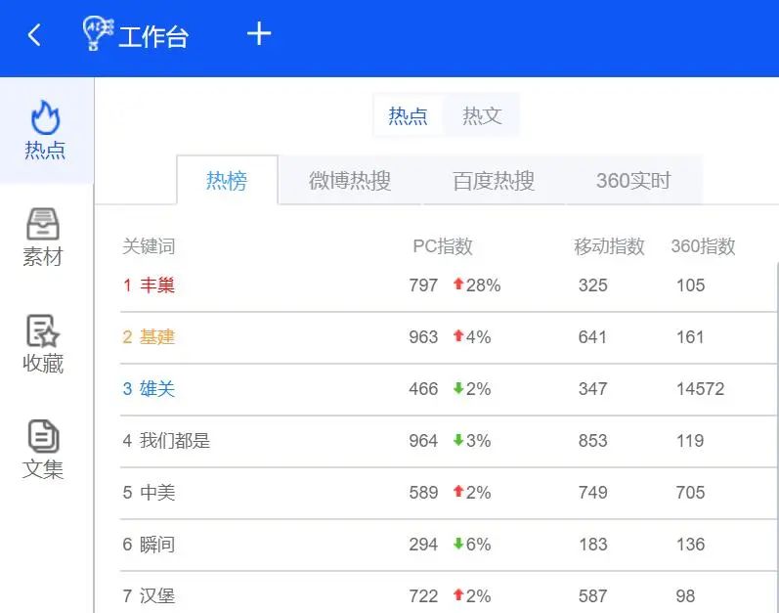Select the 热点 toggle at top center
779x613 pixels.
coord(408,115)
